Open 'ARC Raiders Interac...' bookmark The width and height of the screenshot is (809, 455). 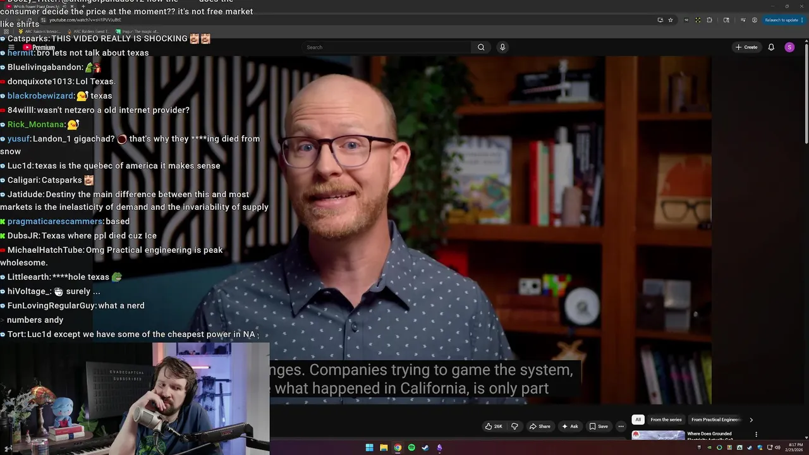(x=39, y=31)
